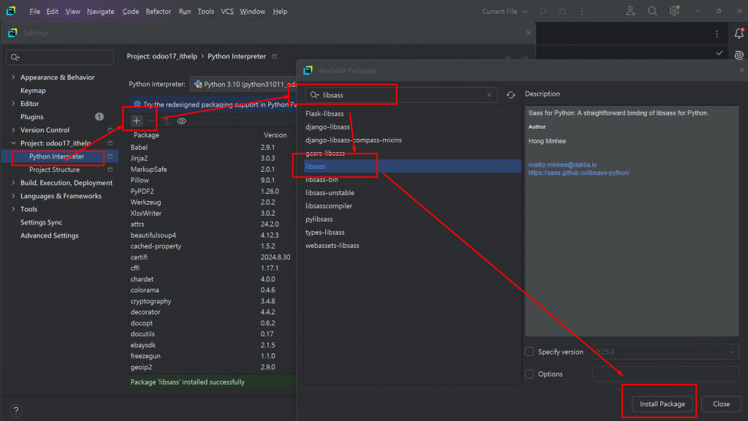Reload the available packages list

[x=511, y=95]
